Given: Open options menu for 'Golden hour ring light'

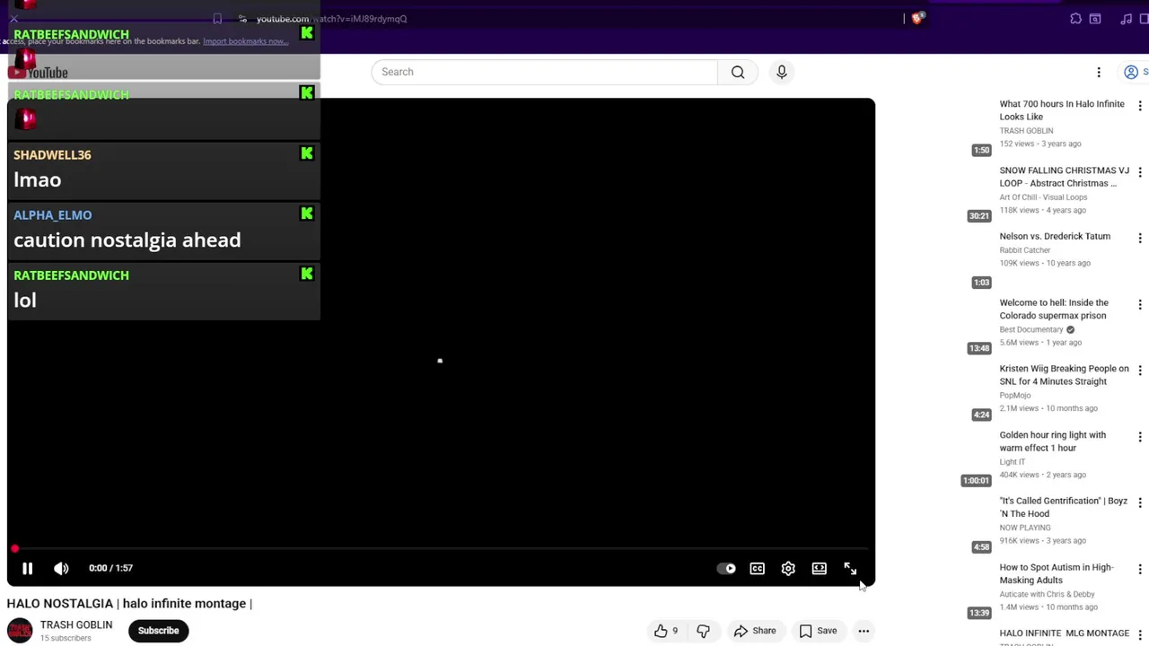Looking at the screenshot, I should pyautogui.click(x=1140, y=437).
